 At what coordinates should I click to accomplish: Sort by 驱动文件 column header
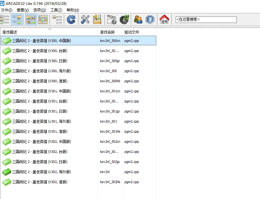point(132,32)
